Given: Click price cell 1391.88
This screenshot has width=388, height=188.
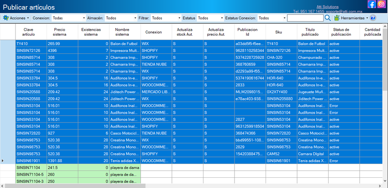Looking at the screenshot, I should [x=62, y=161].
